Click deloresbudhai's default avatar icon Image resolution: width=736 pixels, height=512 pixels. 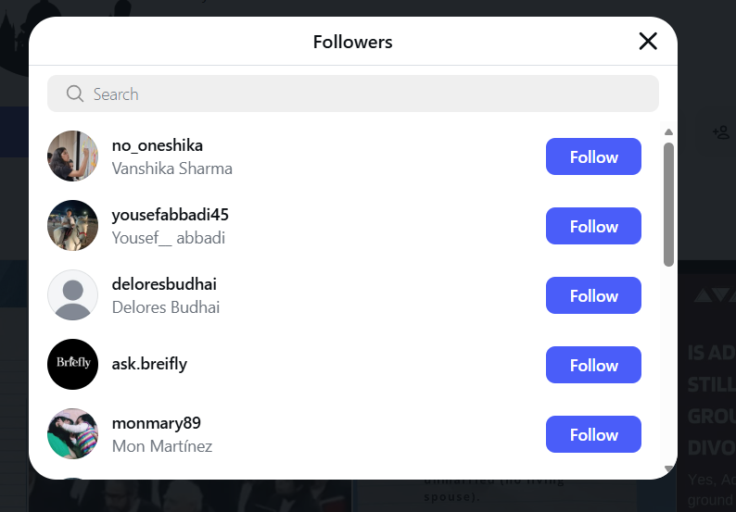pos(72,295)
